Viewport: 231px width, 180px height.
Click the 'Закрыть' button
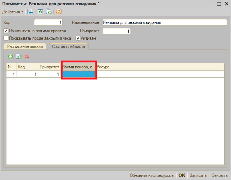click(x=220, y=175)
